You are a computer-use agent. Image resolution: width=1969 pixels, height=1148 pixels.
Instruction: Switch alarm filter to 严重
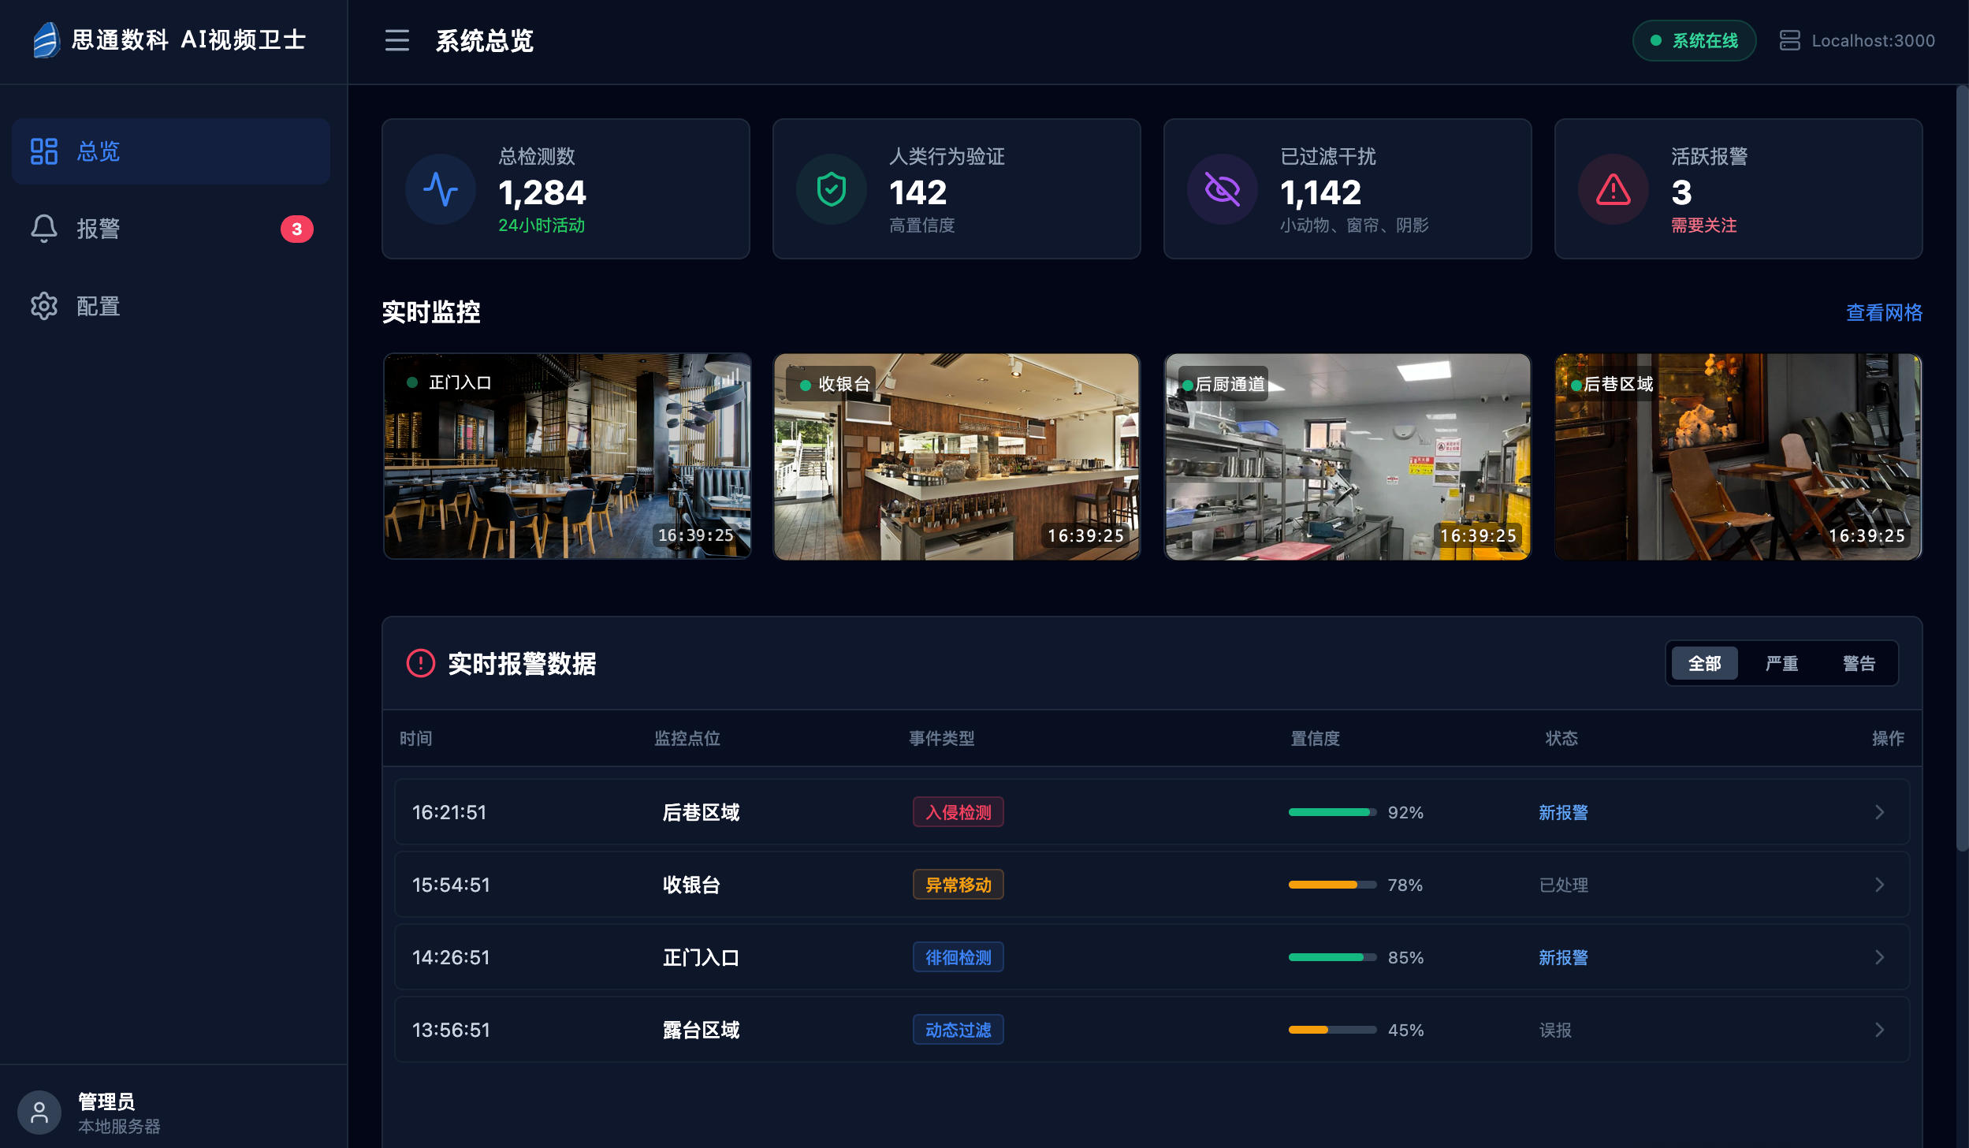[1781, 664]
